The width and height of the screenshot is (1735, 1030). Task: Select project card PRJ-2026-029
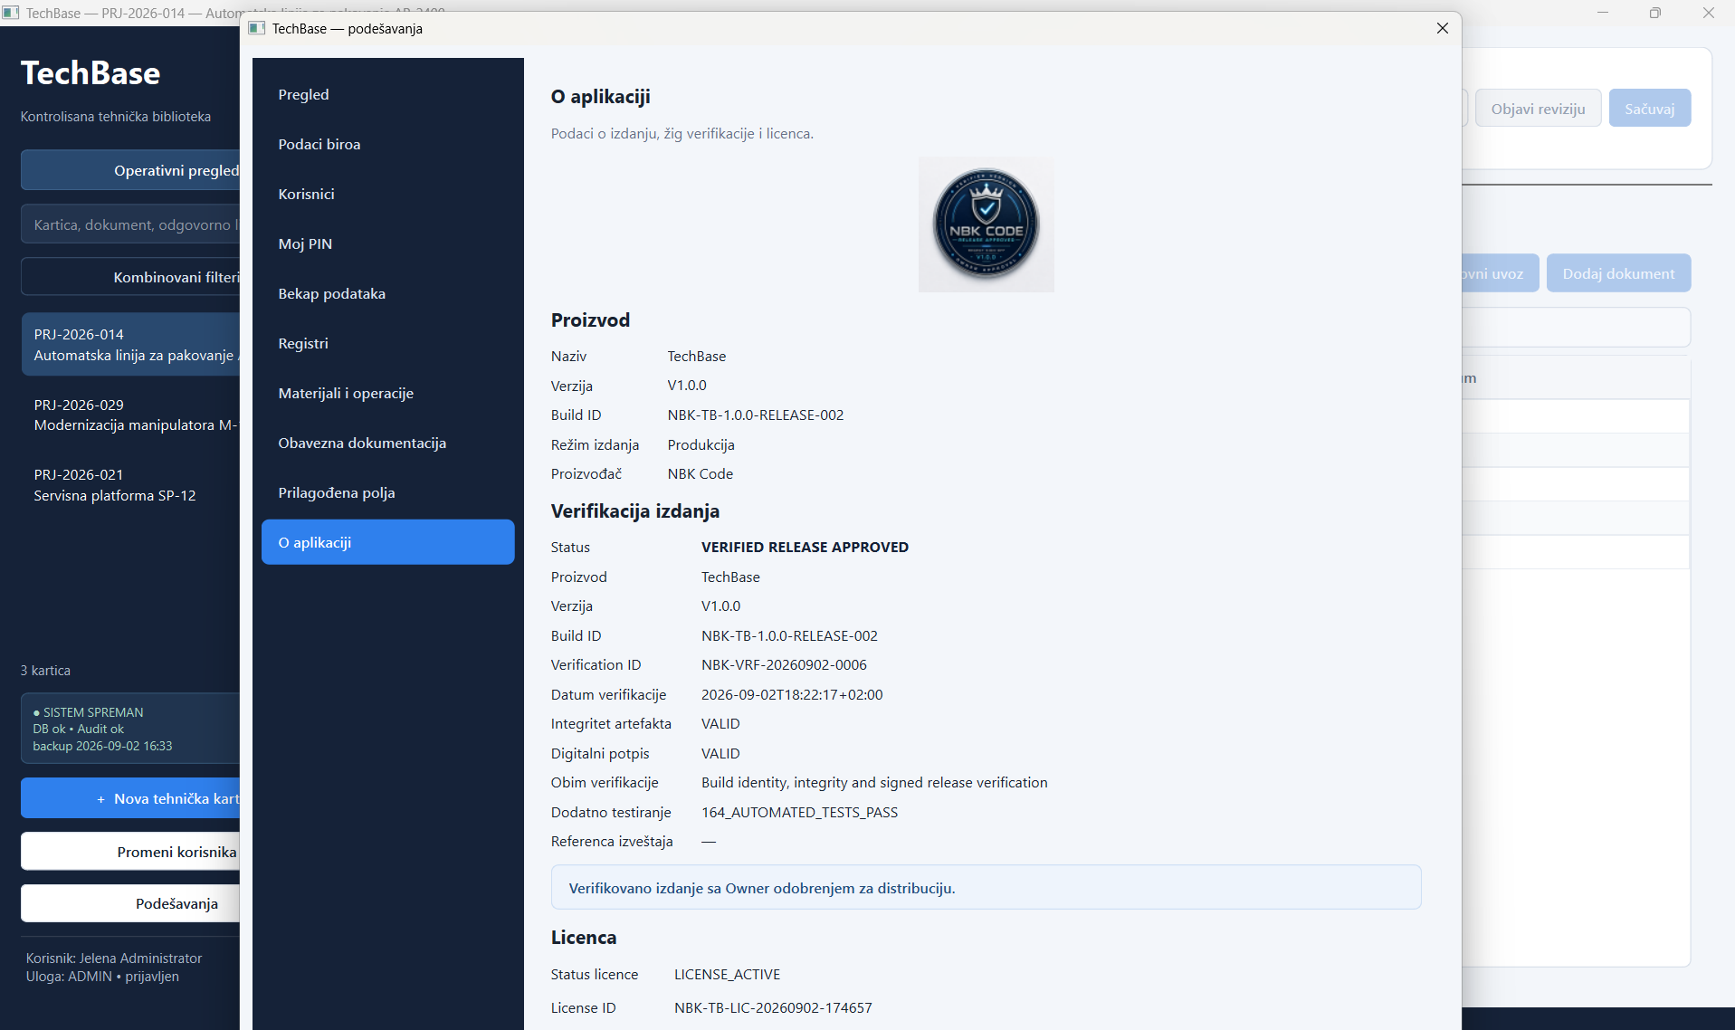[130, 415]
